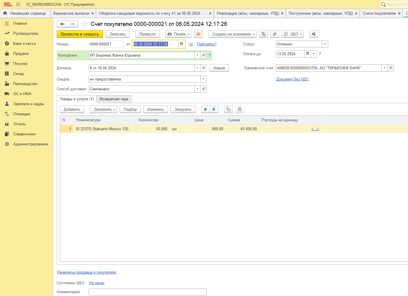Open the Печать dropdown menu
The image size is (408, 296).
[x=179, y=34]
